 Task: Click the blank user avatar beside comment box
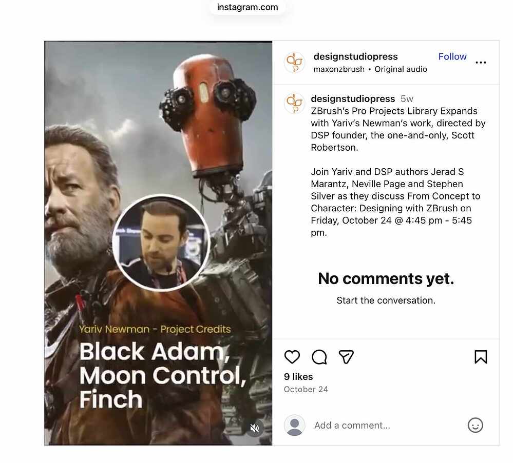click(x=294, y=425)
